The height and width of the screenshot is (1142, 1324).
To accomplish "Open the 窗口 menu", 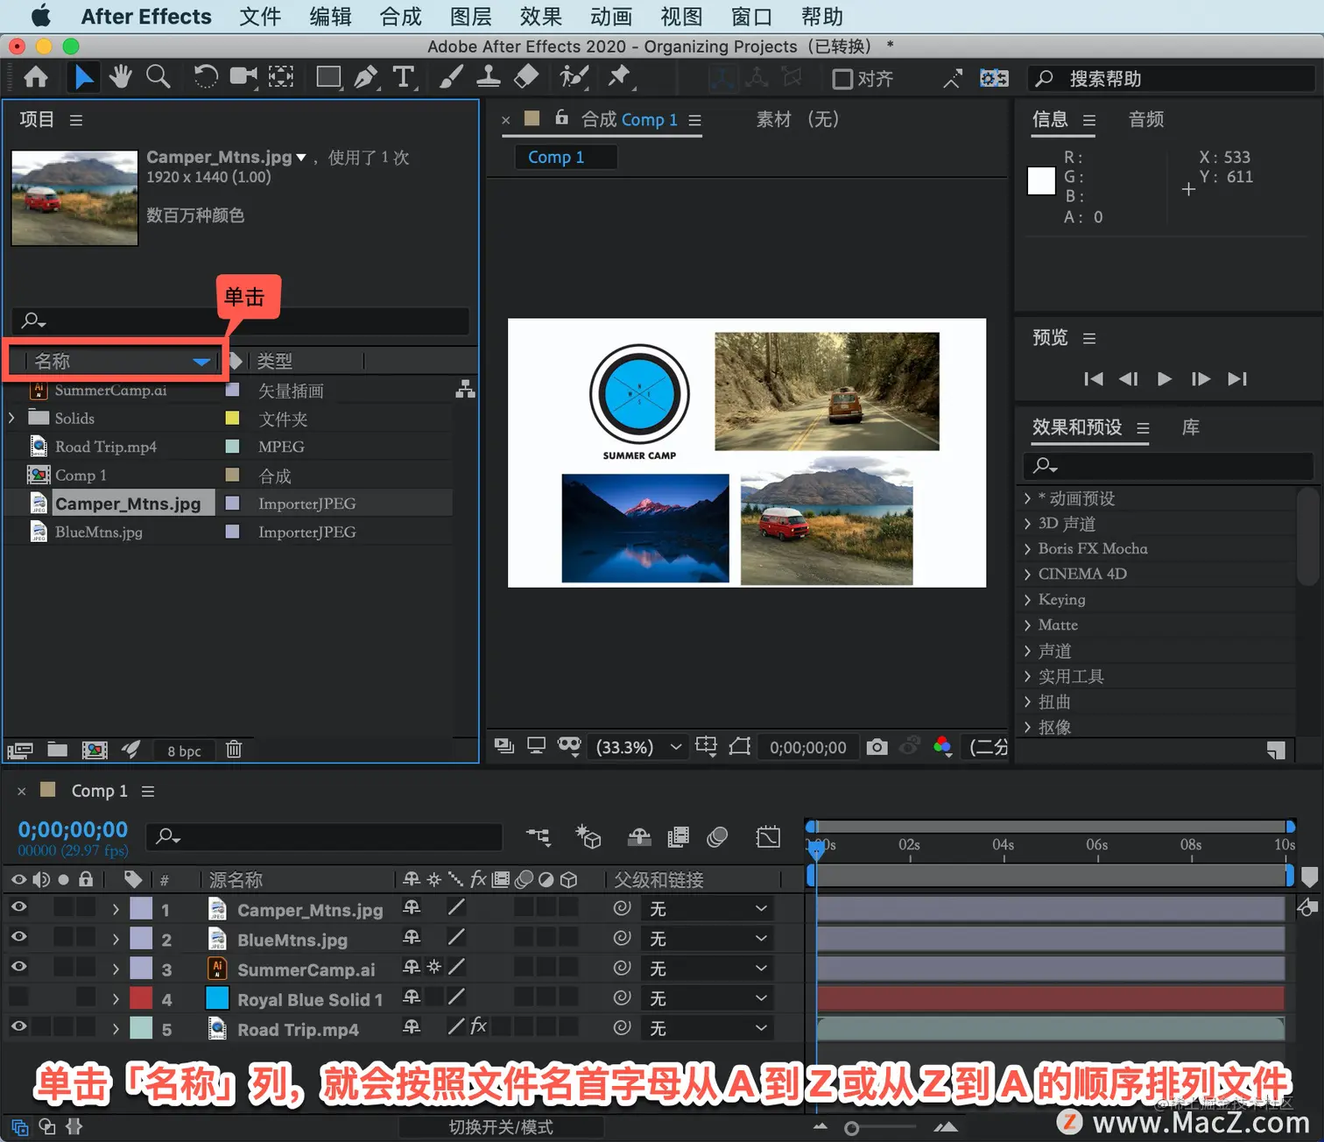I will click(x=751, y=17).
